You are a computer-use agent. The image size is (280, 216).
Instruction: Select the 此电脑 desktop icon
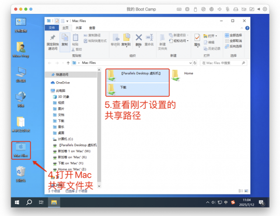click(21, 74)
